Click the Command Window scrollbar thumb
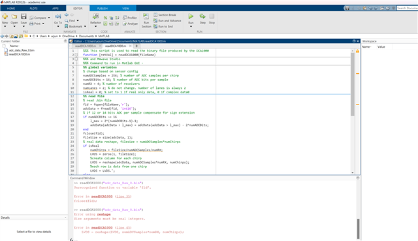This screenshot has width=418, height=241. point(358,229)
